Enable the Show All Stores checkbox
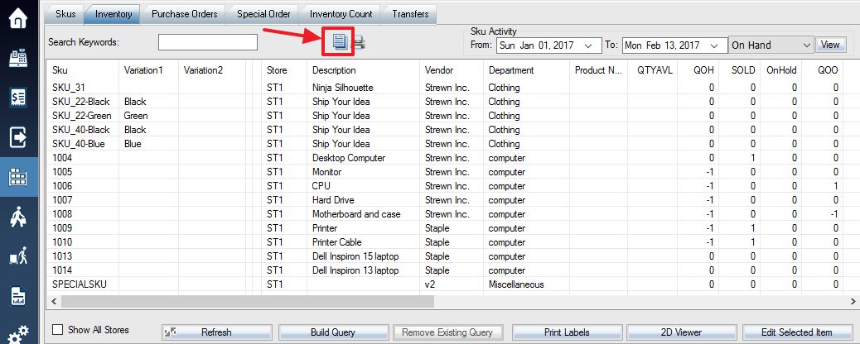The height and width of the screenshot is (344, 860). point(57,330)
